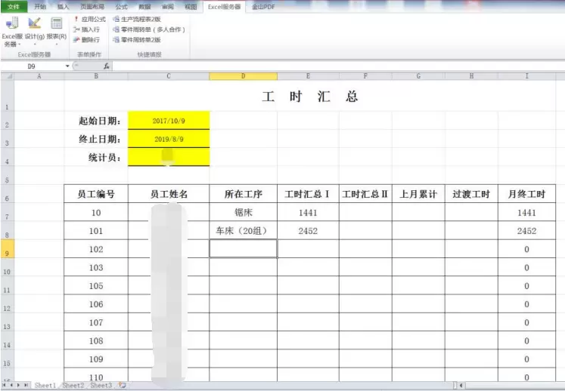Open 零件周转单2版 quick fill item

coord(141,39)
